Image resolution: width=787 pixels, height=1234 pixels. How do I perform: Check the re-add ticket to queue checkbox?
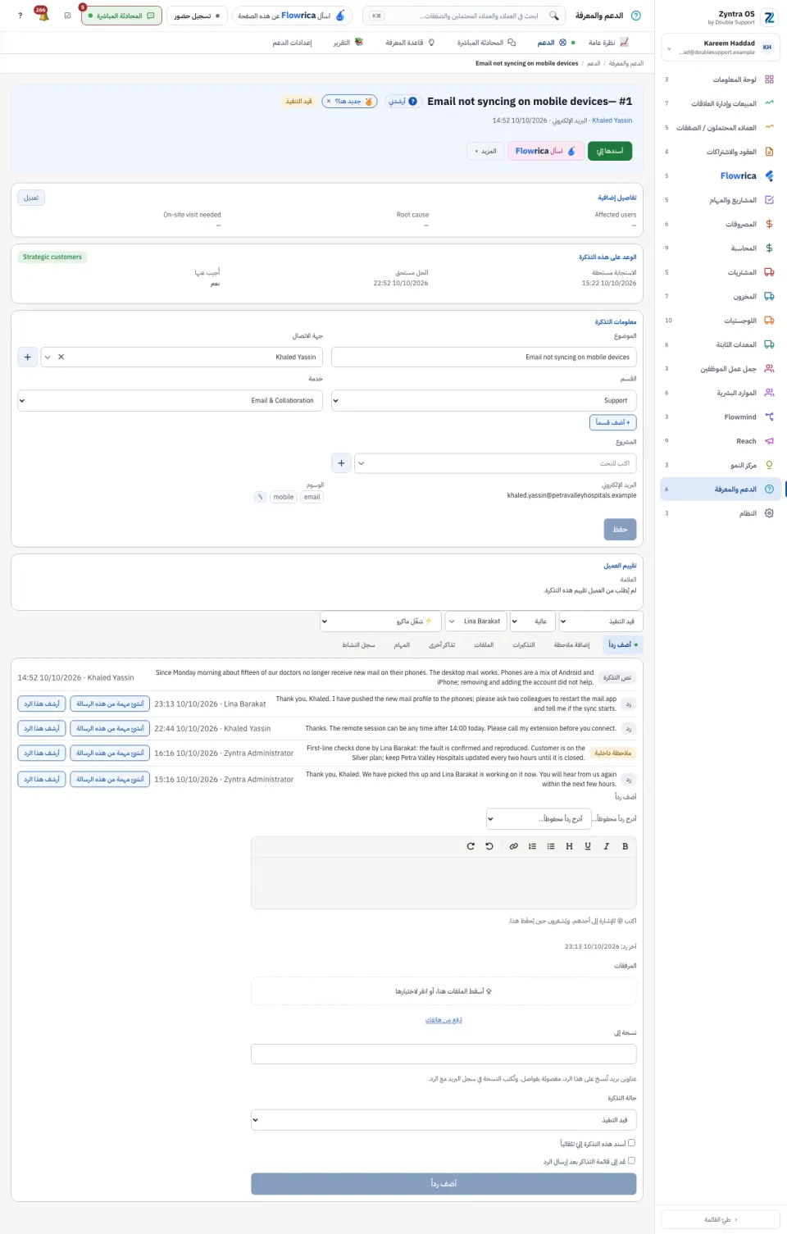click(x=631, y=1161)
